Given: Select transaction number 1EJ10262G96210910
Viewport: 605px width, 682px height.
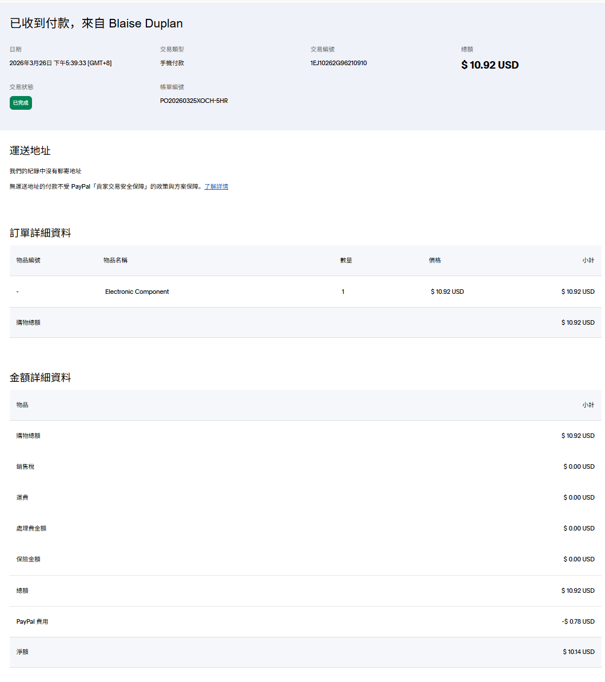Looking at the screenshot, I should 339,63.
